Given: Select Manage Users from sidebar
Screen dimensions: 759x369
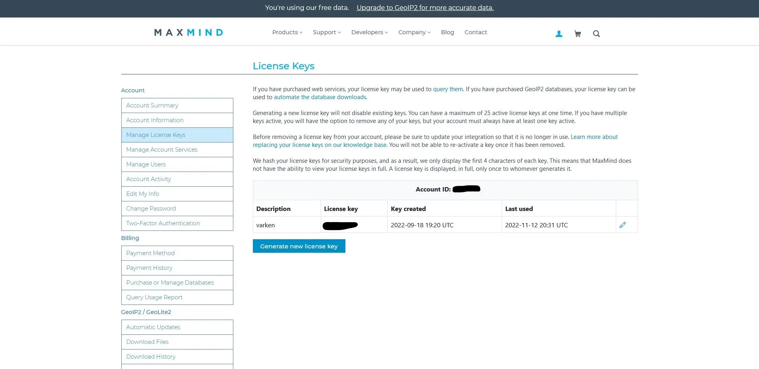Looking at the screenshot, I should click(x=146, y=164).
